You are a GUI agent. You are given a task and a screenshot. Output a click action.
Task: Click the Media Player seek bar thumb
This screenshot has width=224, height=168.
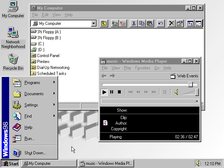[x=190, y=84]
